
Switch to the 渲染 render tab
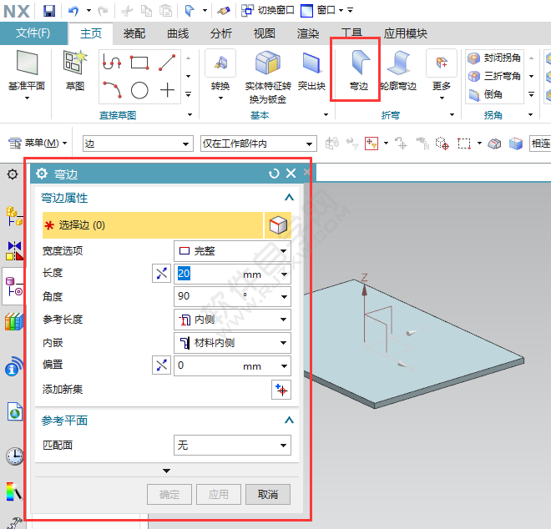coord(308,33)
